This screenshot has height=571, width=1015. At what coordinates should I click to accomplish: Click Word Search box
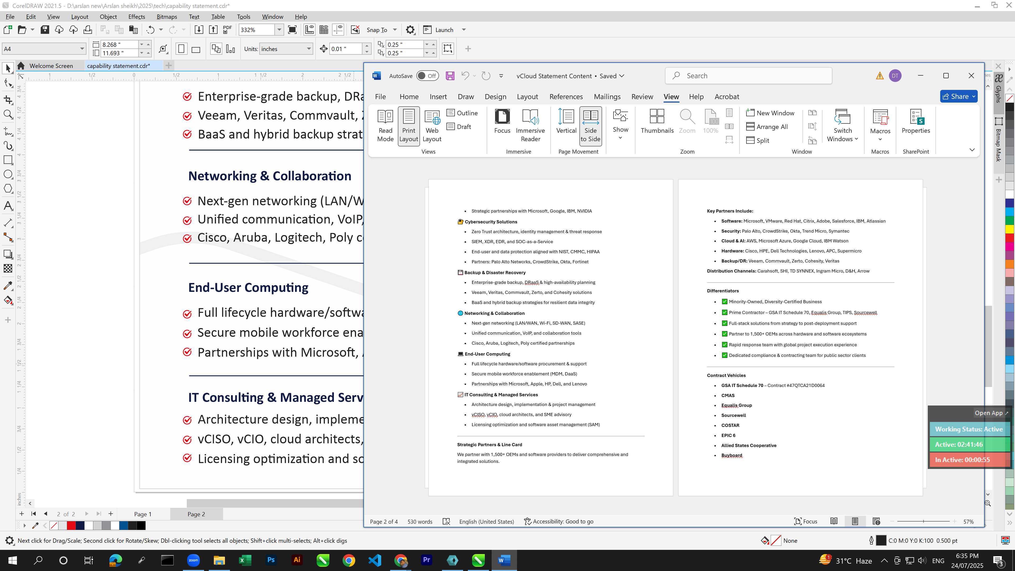[748, 76]
